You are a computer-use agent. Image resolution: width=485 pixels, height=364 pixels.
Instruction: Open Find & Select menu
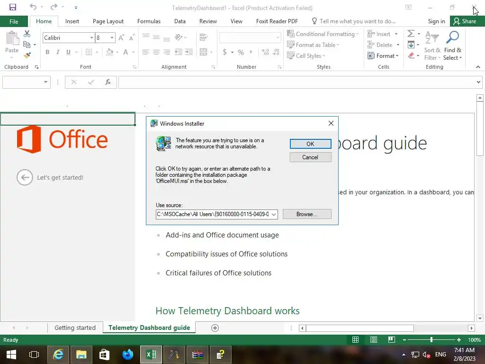tap(452, 46)
